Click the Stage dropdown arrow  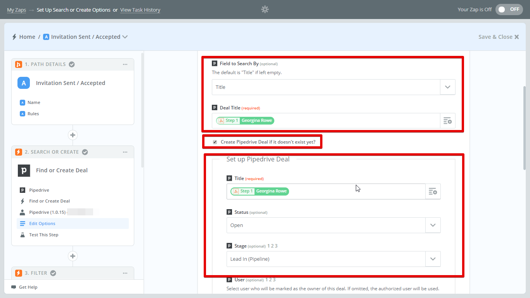(433, 259)
